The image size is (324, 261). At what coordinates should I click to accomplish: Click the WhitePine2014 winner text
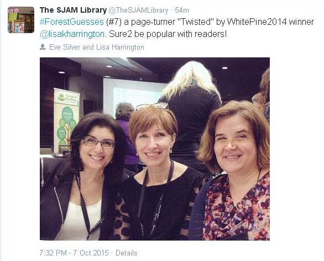click(x=271, y=22)
